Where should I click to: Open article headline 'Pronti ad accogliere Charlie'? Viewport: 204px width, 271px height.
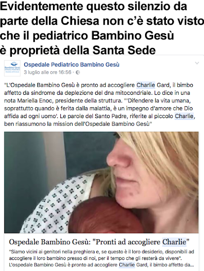point(99,242)
